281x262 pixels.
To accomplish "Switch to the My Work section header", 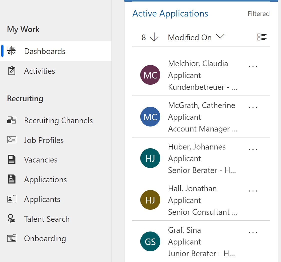I will pos(23,29).
